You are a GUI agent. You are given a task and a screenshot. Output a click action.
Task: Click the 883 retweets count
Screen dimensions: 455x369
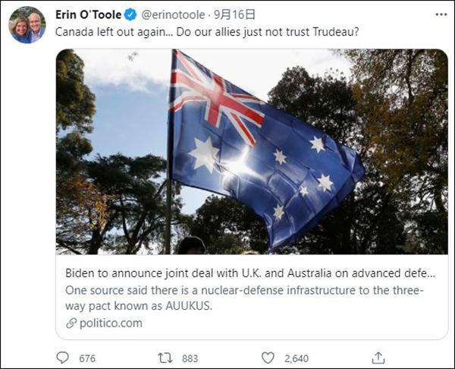click(190, 358)
